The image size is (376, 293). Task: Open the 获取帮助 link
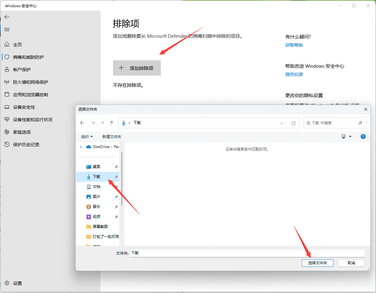pos(294,45)
